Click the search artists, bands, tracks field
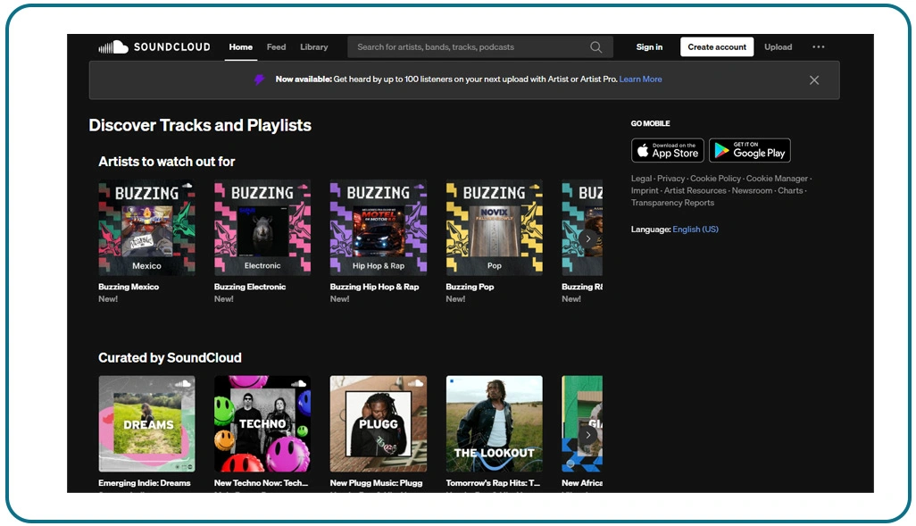Image resolution: width=916 pixels, height=526 pixels. point(469,47)
